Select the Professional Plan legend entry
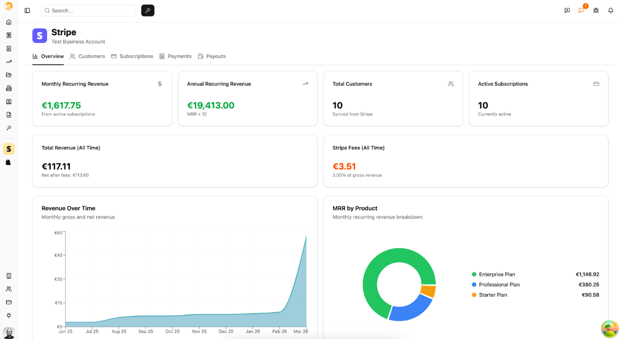 point(499,285)
